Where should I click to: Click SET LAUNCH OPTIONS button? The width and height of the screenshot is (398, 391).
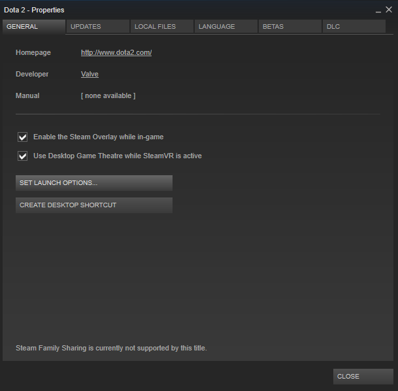[x=94, y=183]
